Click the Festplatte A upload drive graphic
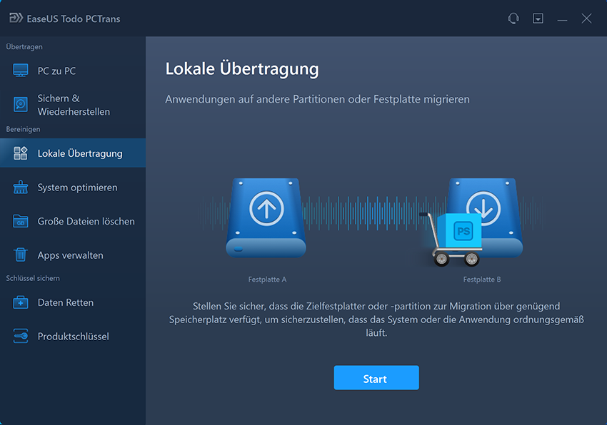607x425 pixels. click(266, 217)
